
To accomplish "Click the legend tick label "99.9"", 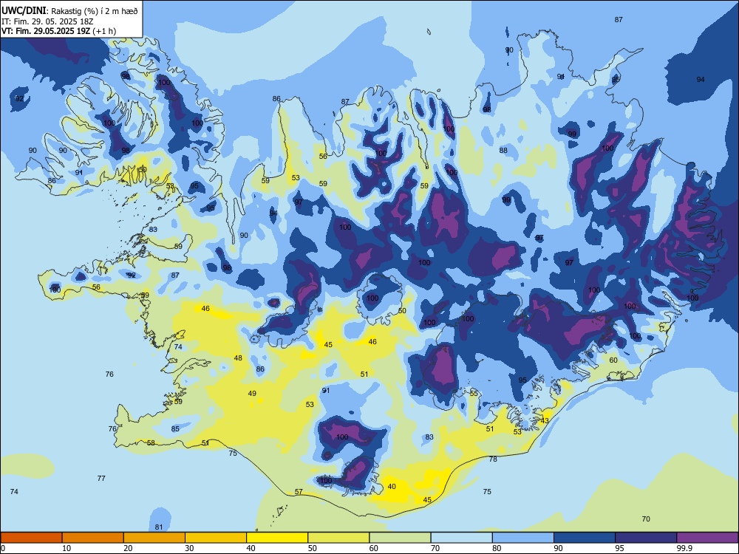I will 684,548.
